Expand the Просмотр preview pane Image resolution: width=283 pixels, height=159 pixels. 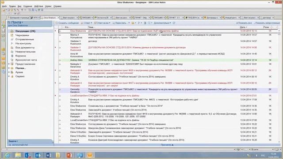coord(167,145)
